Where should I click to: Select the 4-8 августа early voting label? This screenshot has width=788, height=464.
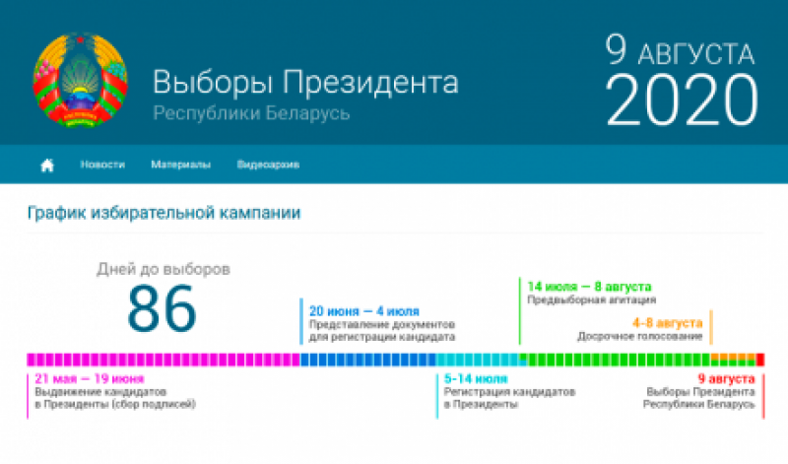667,322
